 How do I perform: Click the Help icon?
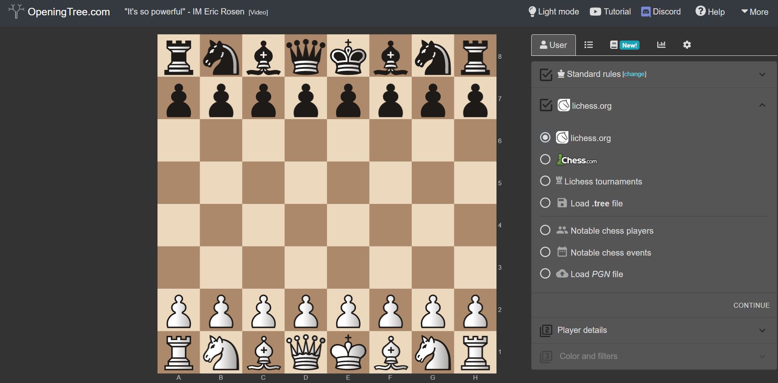coord(700,11)
